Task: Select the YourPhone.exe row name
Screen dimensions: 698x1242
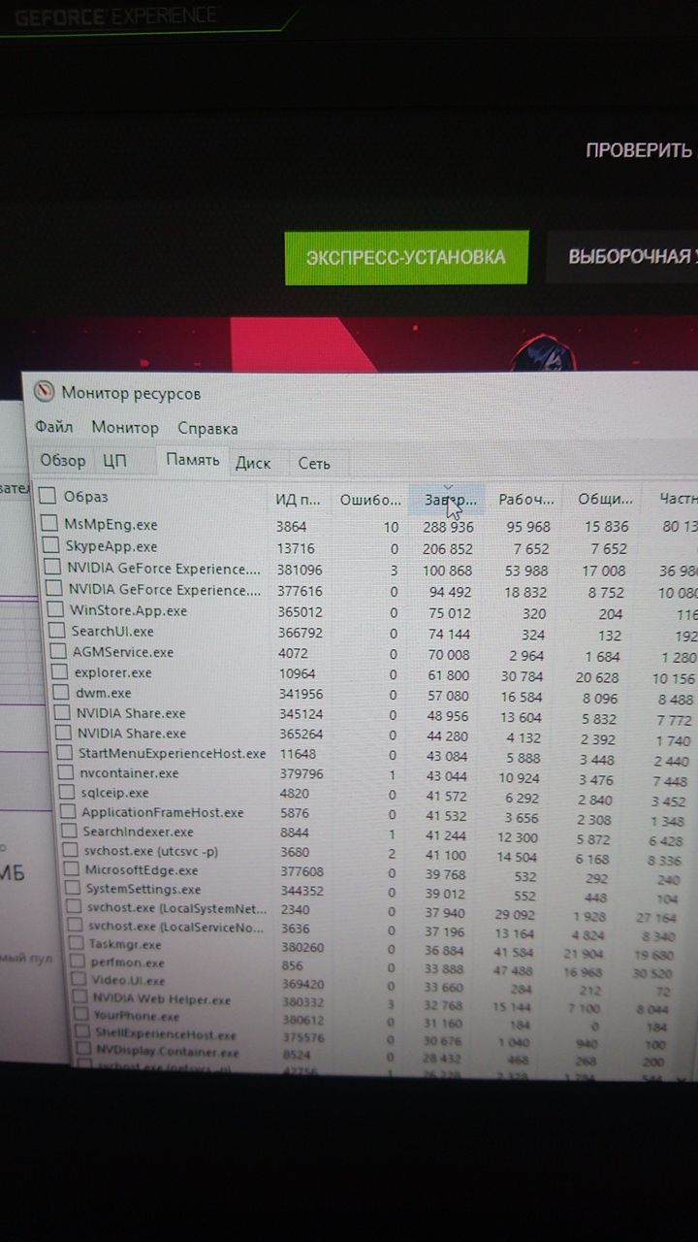Action: coord(137,1017)
